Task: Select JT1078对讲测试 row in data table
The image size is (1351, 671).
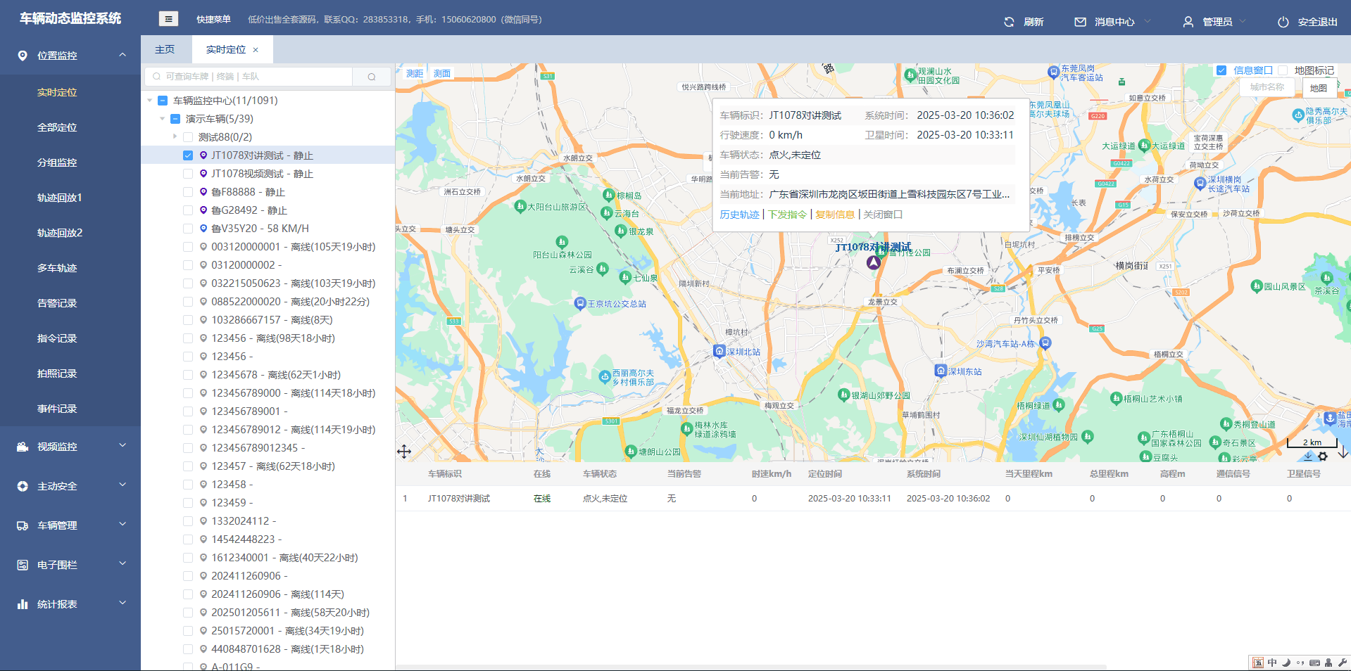Action: coord(873,499)
